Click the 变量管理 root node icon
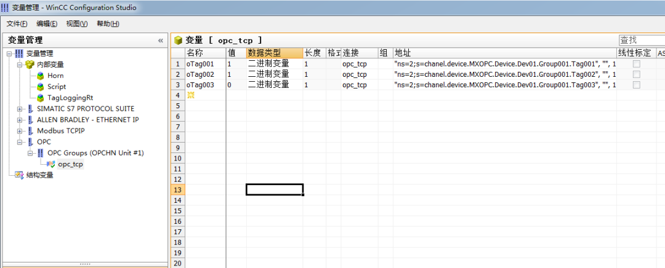 pyautogui.click(x=20, y=53)
